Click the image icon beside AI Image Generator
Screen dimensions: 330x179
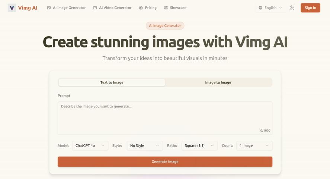pyautogui.click(x=49, y=8)
